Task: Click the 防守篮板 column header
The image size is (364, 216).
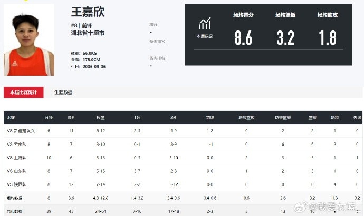Action: coord(283,118)
